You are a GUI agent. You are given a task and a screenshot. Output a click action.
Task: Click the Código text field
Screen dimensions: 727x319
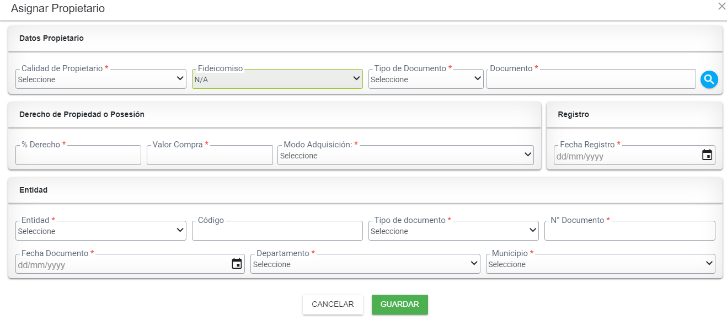[277, 231]
